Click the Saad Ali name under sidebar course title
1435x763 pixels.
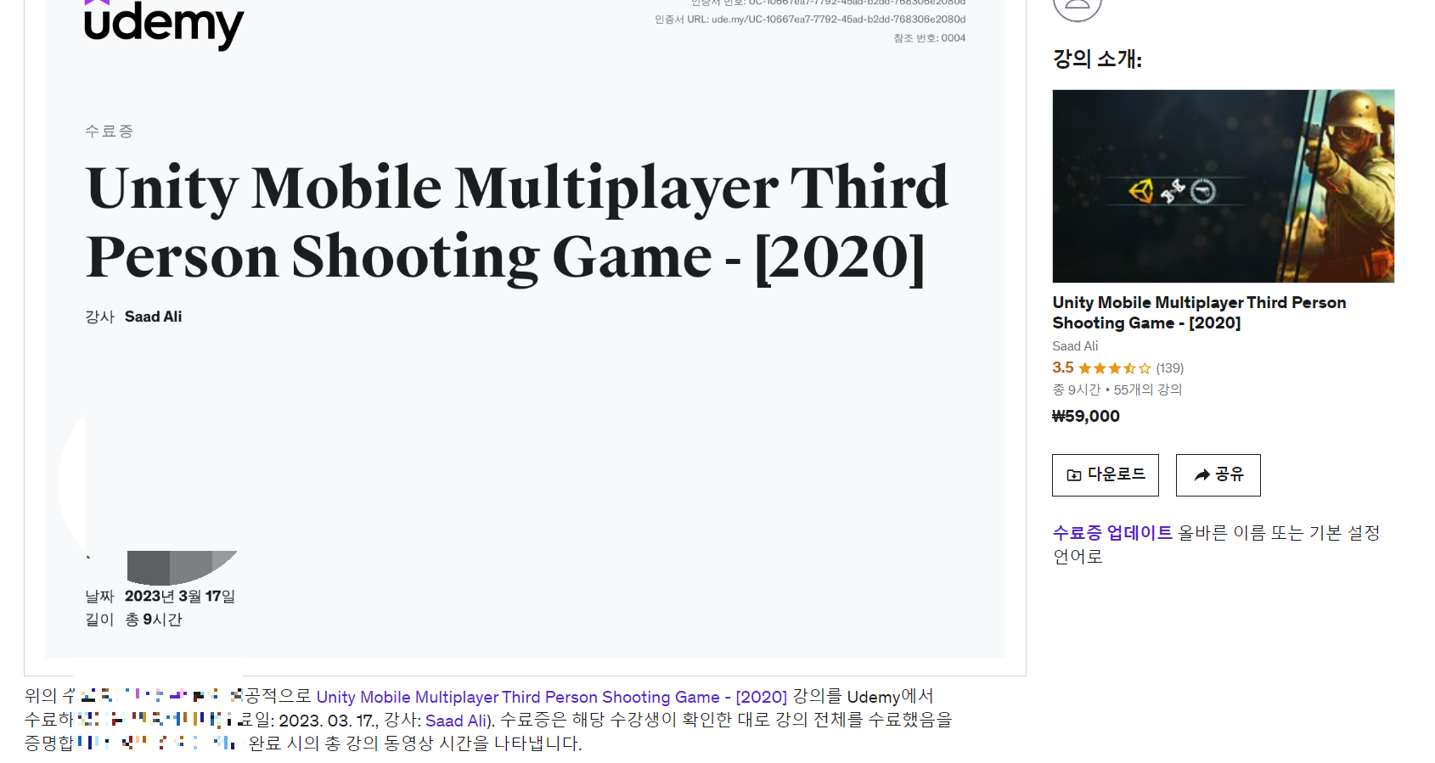(x=1075, y=346)
